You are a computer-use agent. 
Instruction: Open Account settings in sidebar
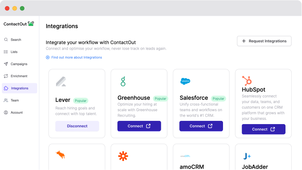pyautogui.click(x=17, y=113)
